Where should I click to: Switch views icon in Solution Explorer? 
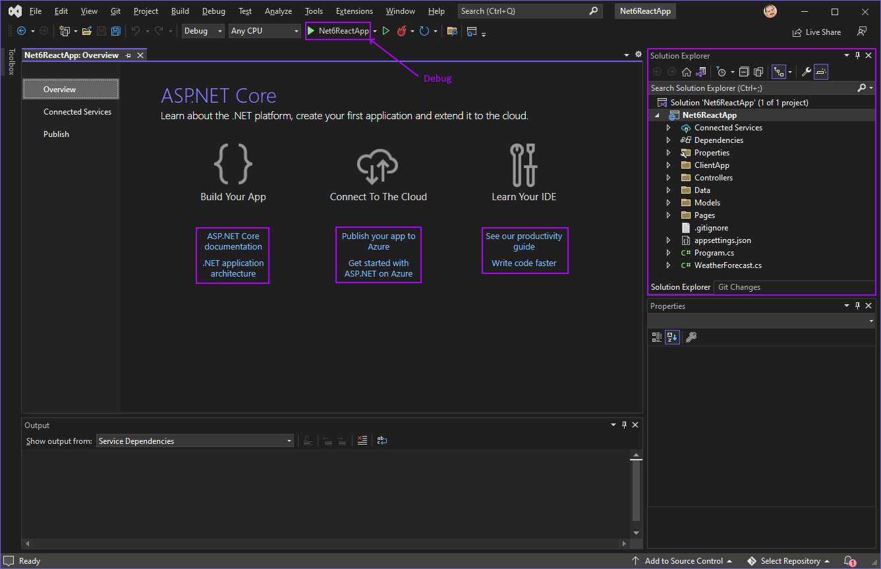(x=701, y=72)
